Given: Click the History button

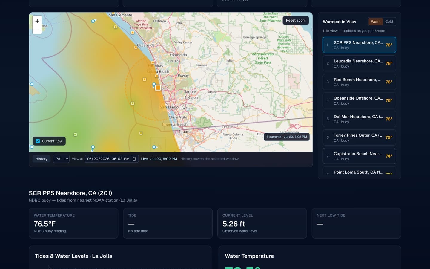Looking at the screenshot, I should [x=42, y=159].
